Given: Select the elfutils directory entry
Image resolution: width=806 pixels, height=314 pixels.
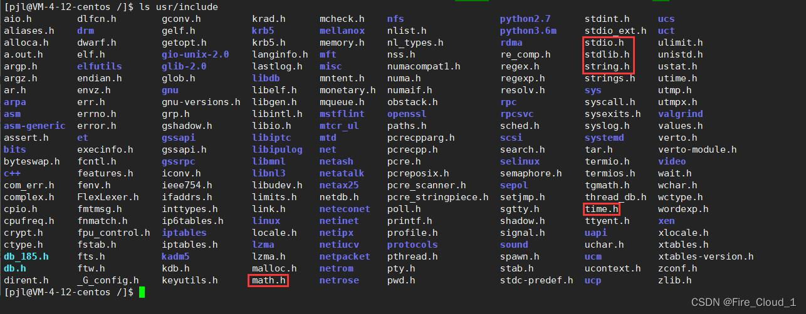Looking at the screenshot, I should [100, 66].
